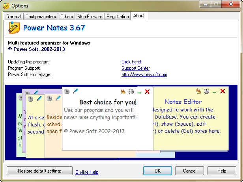Screen dimensions: 243x182
Task: Open the Skin Browser tab
Action: (x=90, y=17)
